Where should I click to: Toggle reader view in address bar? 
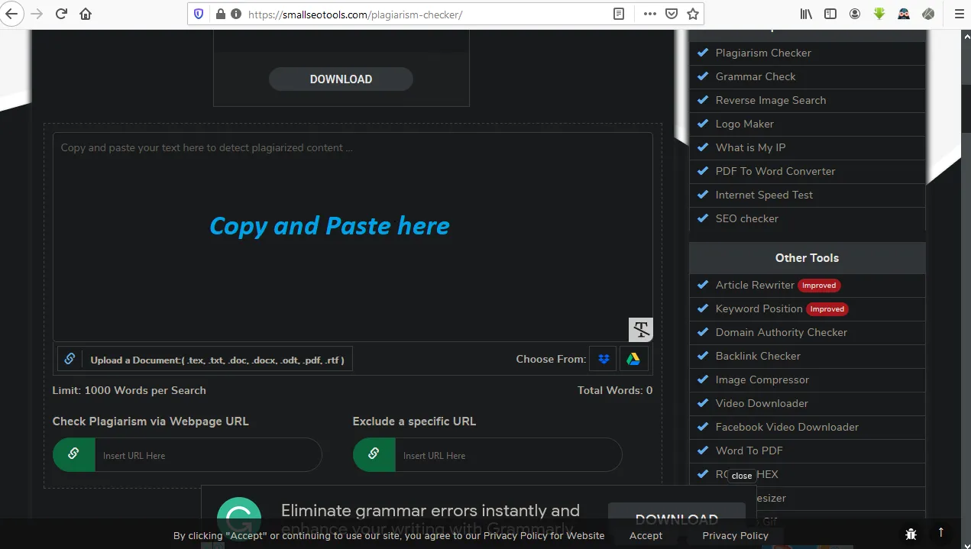coord(619,14)
